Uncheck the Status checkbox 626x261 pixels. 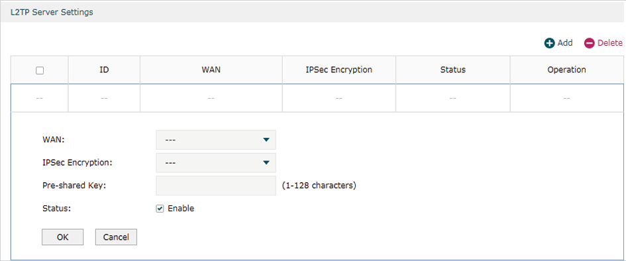160,209
